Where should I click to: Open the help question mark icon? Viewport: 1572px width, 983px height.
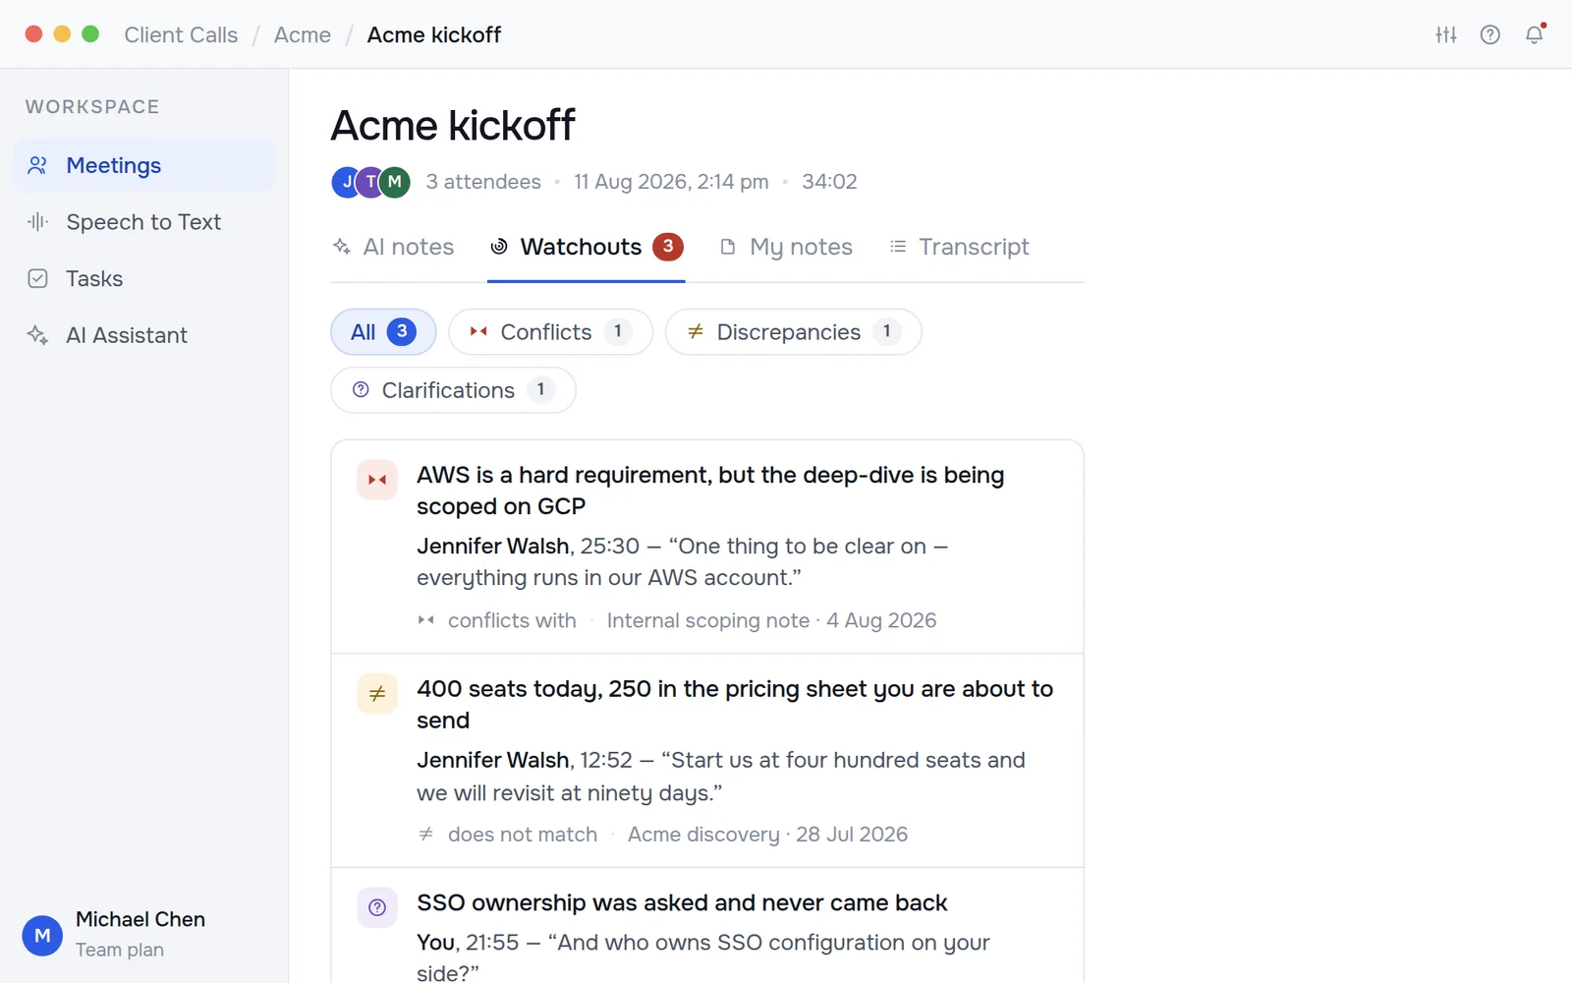pyautogui.click(x=1490, y=34)
